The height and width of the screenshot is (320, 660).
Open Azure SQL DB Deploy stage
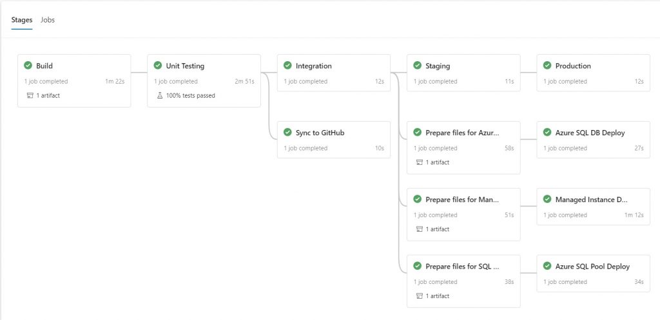[x=594, y=140]
